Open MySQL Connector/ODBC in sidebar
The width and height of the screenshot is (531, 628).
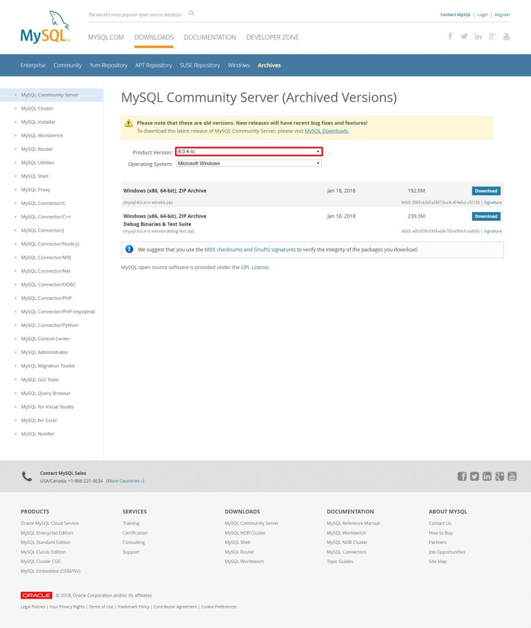click(48, 285)
